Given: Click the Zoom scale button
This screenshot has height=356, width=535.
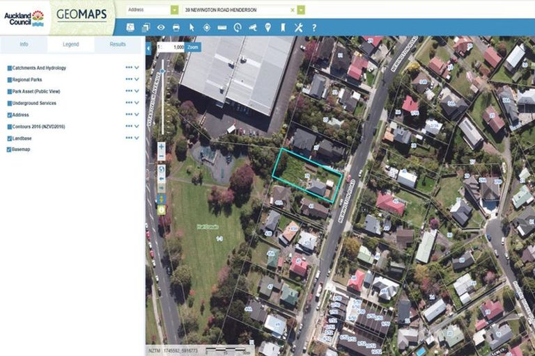Looking at the screenshot, I should (x=193, y=47).
